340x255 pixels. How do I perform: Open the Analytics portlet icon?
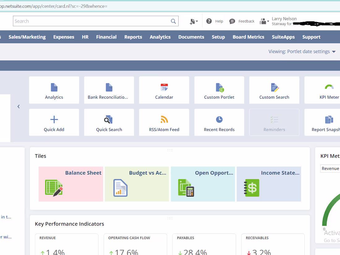coord(54,87)
